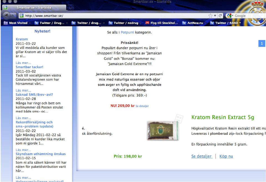Expand the Twitter / nzdrug bookmark dropdown
Image resolution: width=266 pixels, height=182 pixels.
(x=141, y=23)
